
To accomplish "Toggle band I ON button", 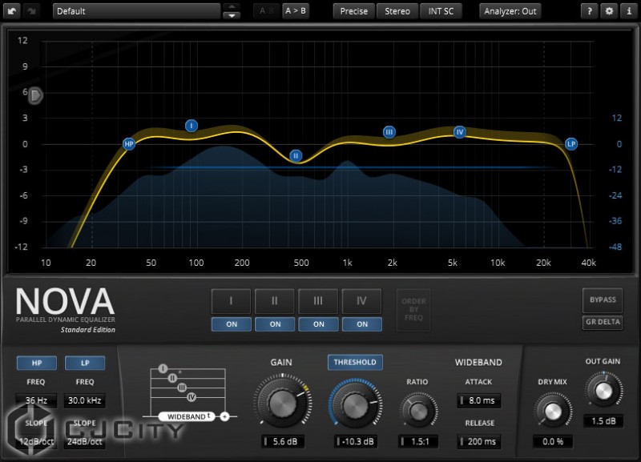I will pyautogui.click(x=232, y=324).
